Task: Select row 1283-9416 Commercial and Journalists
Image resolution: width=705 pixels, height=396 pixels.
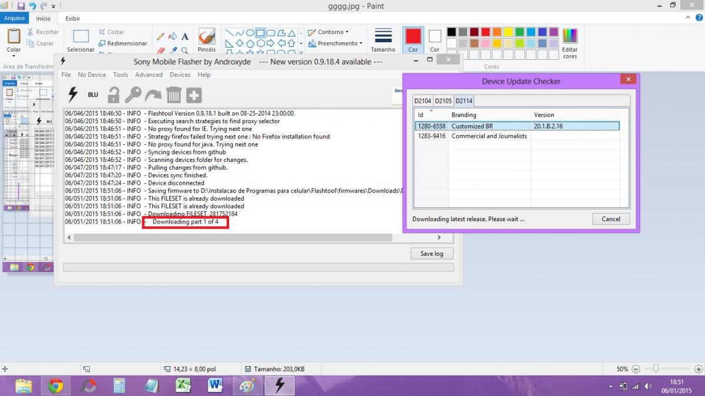Action: click(516, 136)
